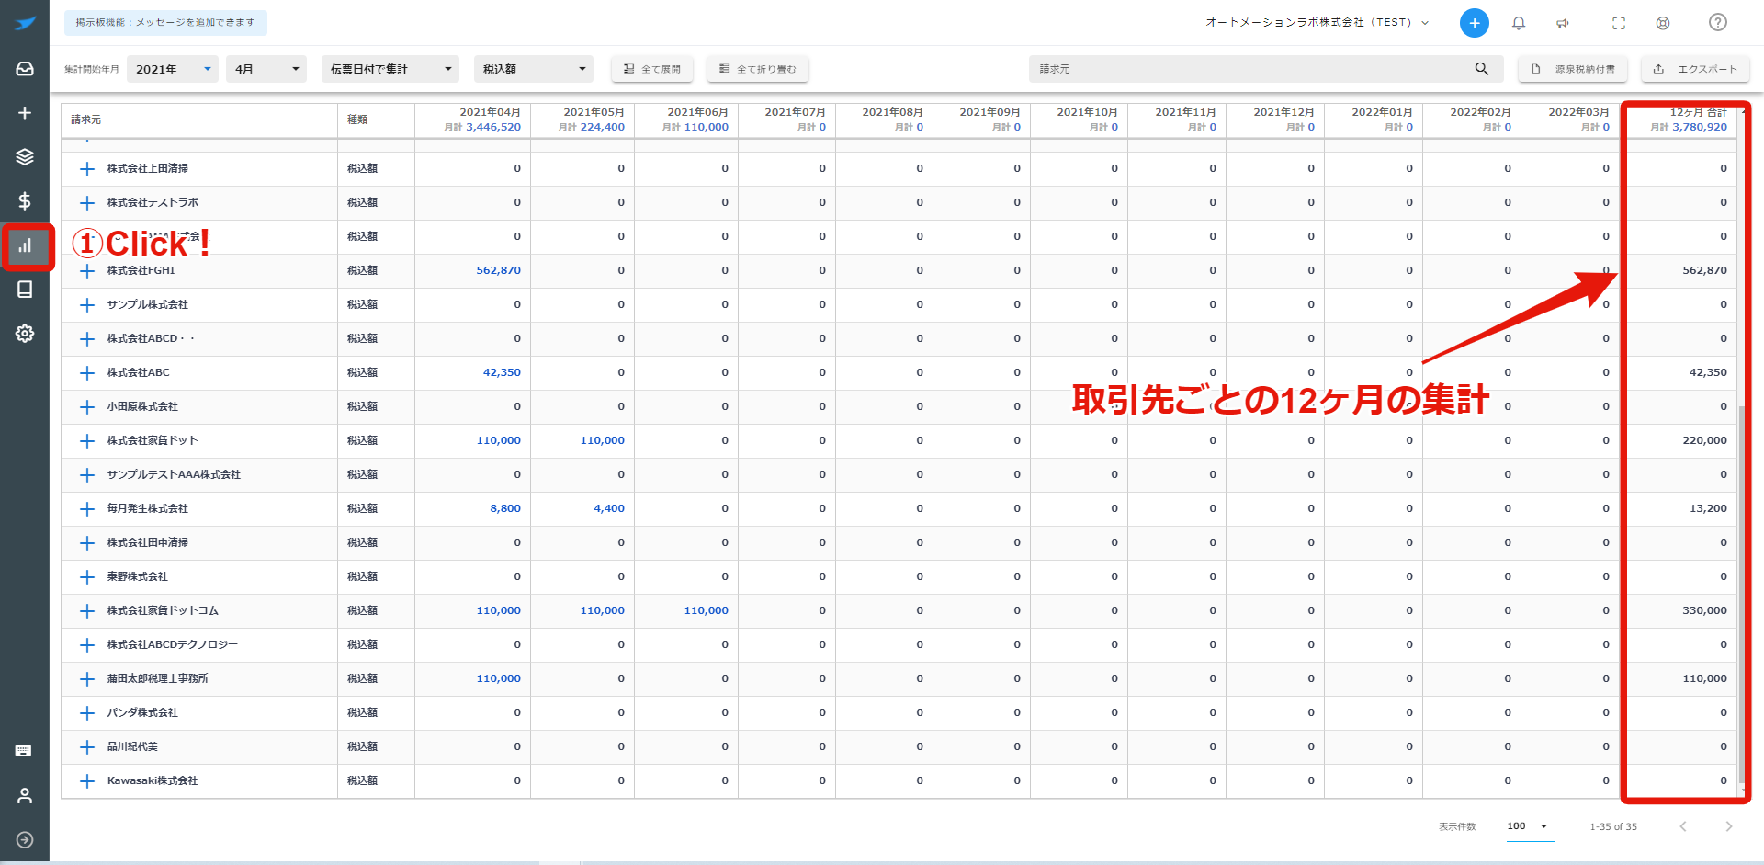
Task: Click the blue round add button
Action: pos(1475,23)
